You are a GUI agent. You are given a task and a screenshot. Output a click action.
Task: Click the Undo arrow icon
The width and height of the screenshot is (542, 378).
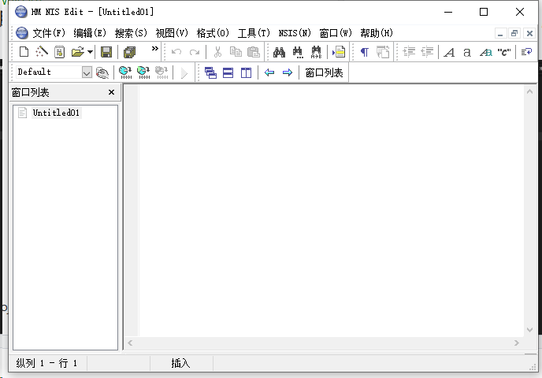[x=176, y=52]
